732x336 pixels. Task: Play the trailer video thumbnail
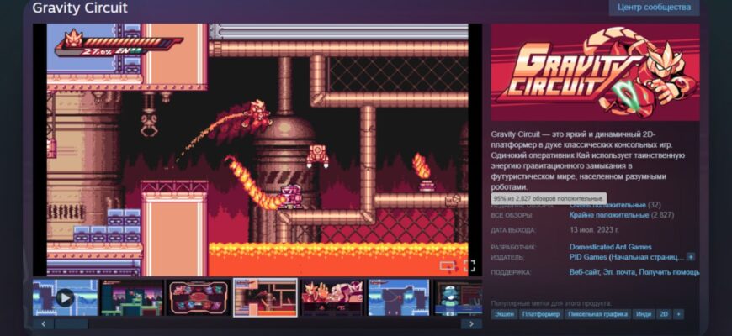65,297
